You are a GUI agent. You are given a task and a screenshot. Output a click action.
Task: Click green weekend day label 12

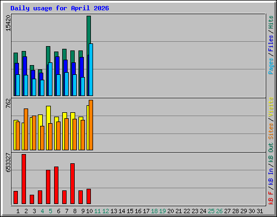pyautogui.click(x=105, y=211)
